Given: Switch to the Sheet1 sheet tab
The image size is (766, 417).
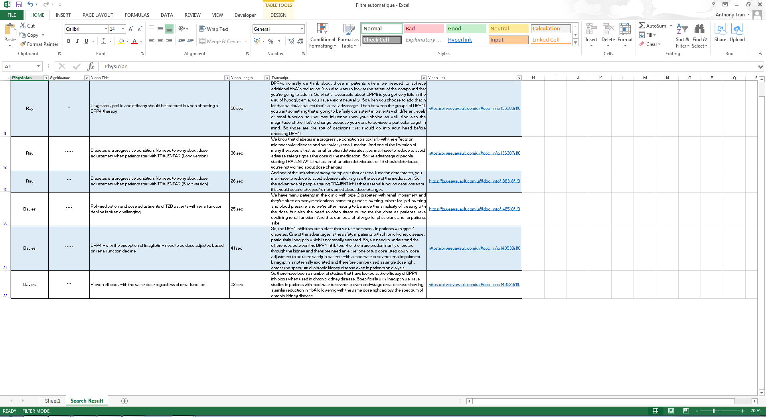Looking at the screenshot, I should point(53,401).
